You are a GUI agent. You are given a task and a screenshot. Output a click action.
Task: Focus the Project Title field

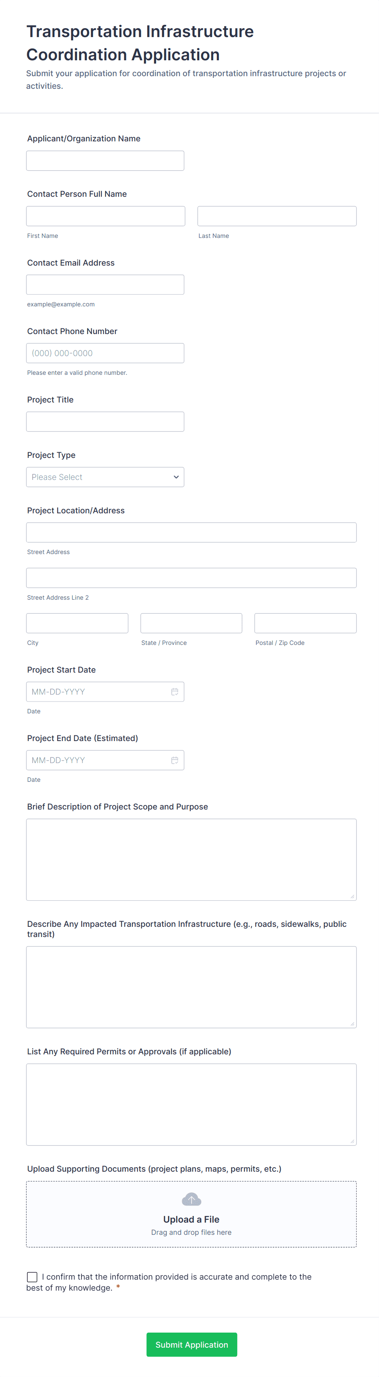pos(105,421)
